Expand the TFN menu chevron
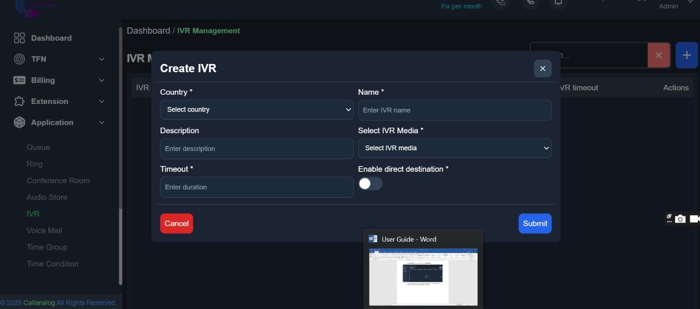 [x=102, y=59]
